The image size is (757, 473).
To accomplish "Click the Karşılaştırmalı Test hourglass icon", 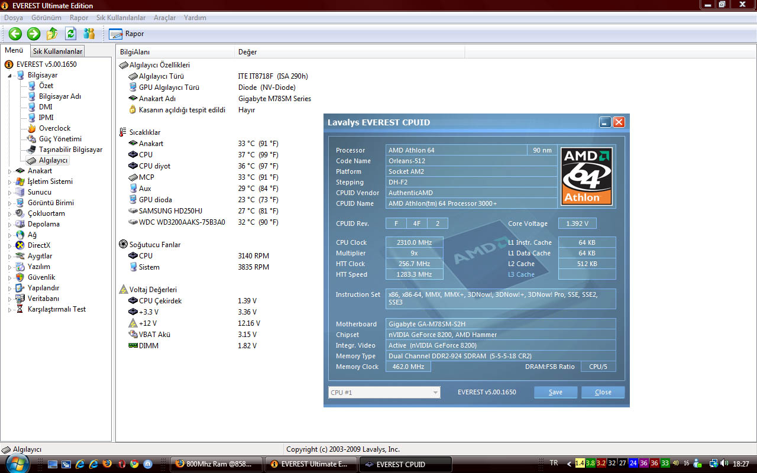I will click(20, 309).
